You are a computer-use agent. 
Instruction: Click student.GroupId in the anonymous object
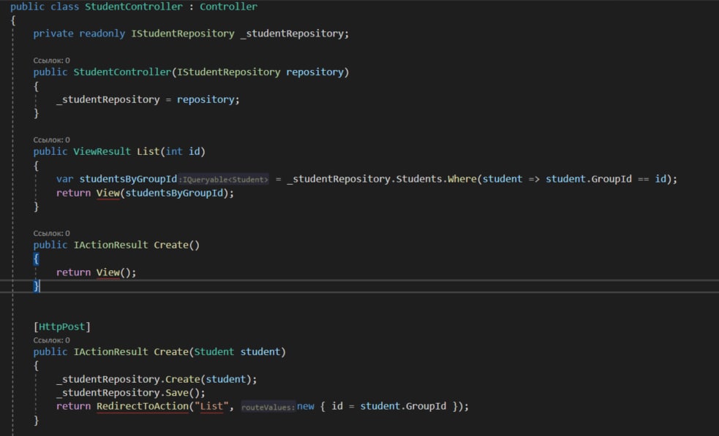pos(403,406)
